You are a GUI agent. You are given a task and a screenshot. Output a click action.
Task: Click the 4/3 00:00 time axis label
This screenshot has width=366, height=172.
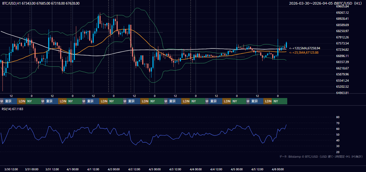[x=155, y=169]
